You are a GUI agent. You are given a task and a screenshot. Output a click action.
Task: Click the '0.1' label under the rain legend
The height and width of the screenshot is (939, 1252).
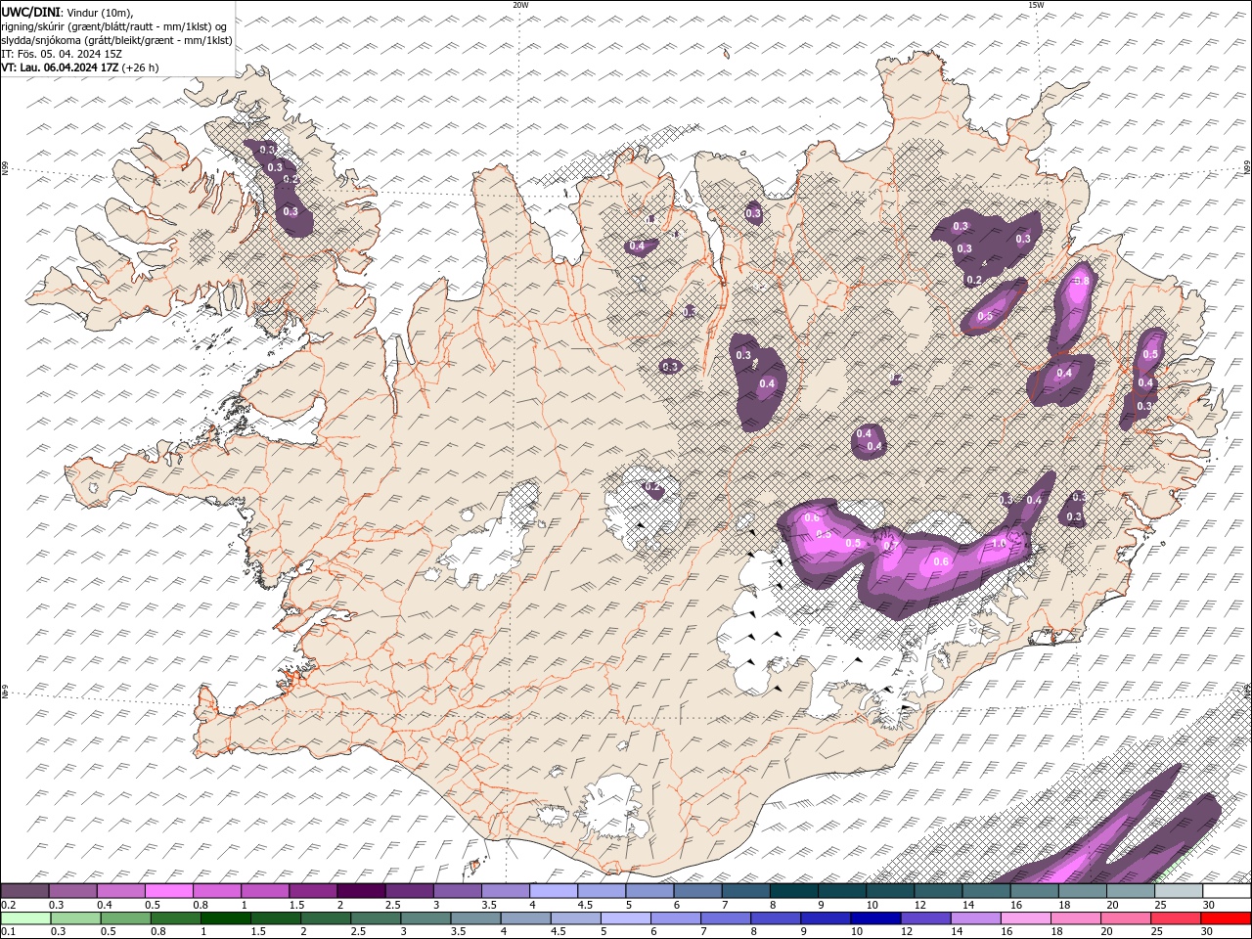9,931
